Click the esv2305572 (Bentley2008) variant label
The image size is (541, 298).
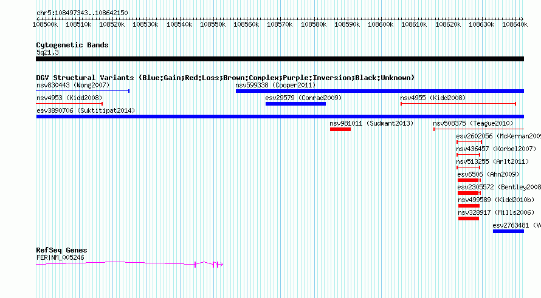(499, 187)
